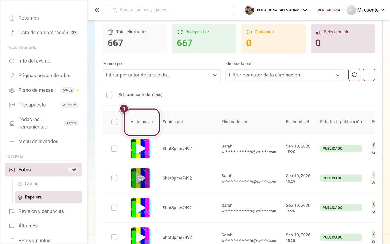This screenshot has width=390, height=244.
Task: Check the fourth ShotSpher7492 row checkbox
Action: [114, 237]
